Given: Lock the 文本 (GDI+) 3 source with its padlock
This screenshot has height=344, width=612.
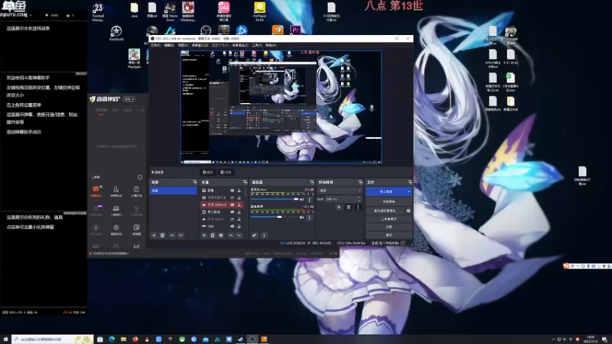Looking at the screenshot, I should click(239, 205).
